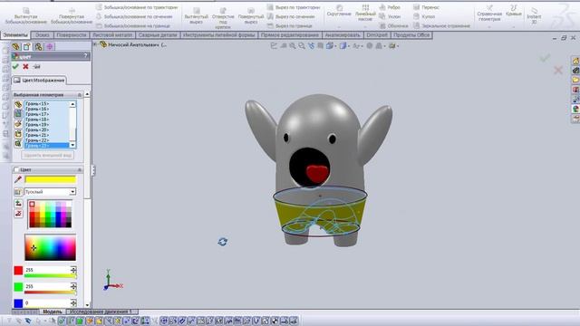Screen dimensions: 580x326
Task: Click Вырез по траектории in the ribbon
Action: click(294, 7)
